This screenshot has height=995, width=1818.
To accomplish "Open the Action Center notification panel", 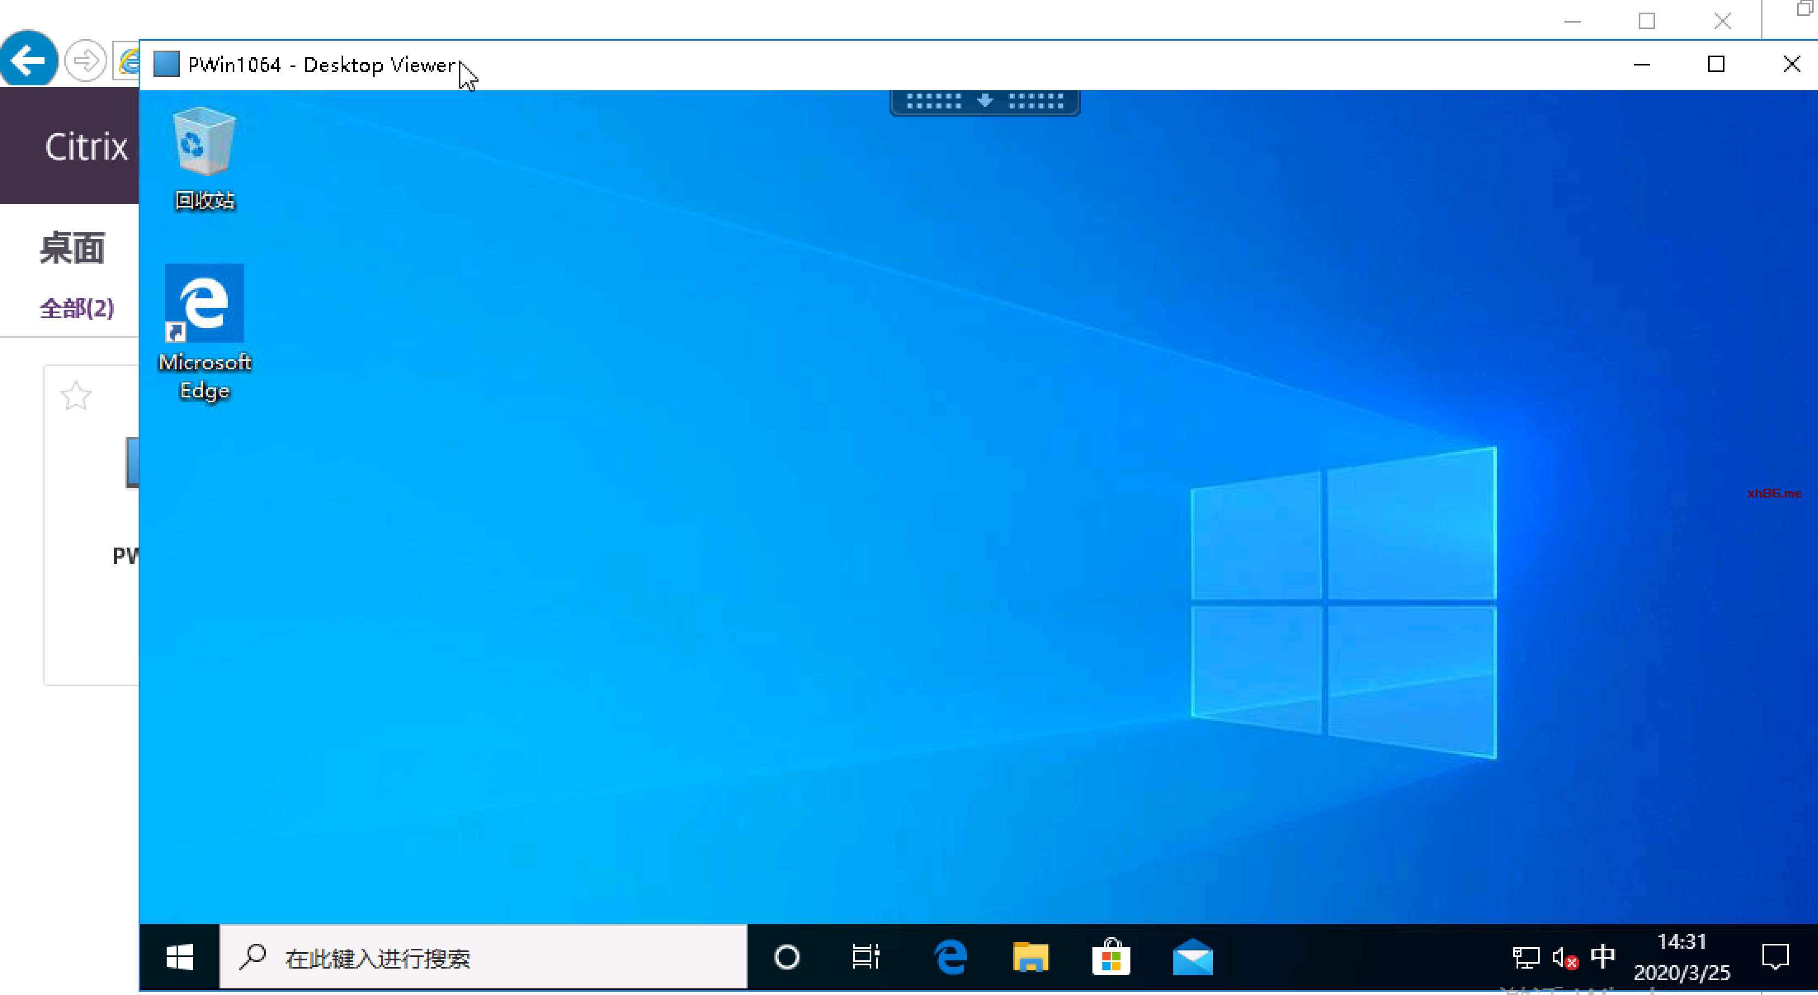I will pos(1774,958).
